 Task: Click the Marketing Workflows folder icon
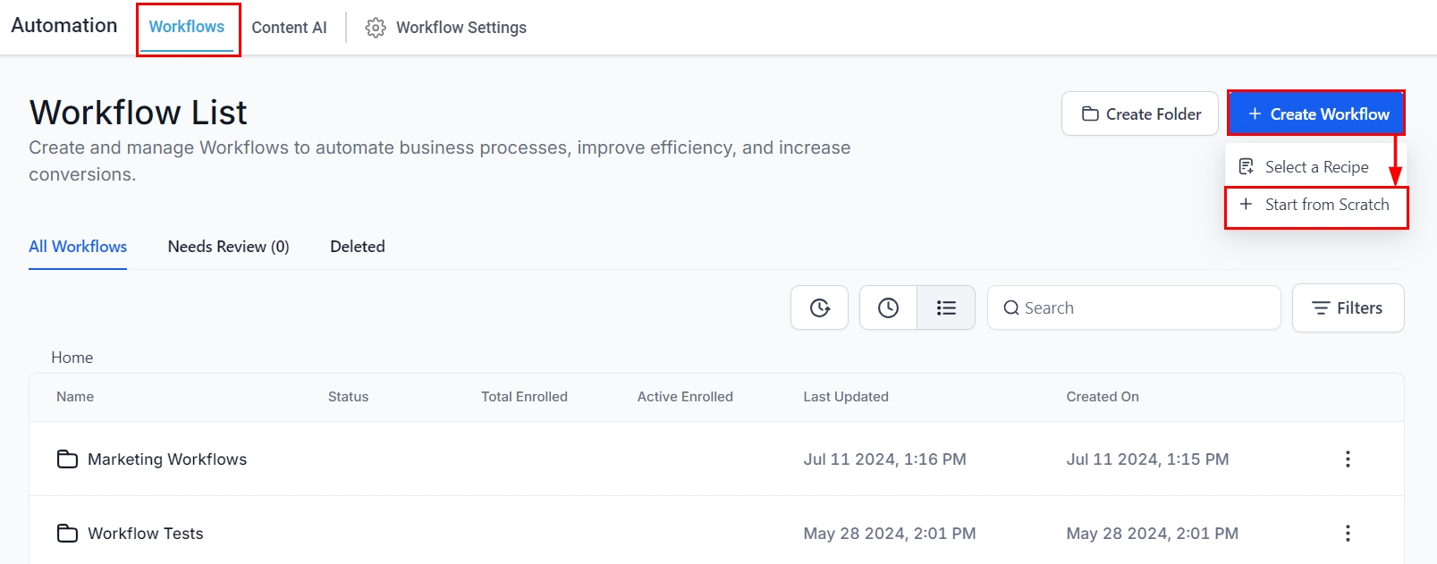67,459
